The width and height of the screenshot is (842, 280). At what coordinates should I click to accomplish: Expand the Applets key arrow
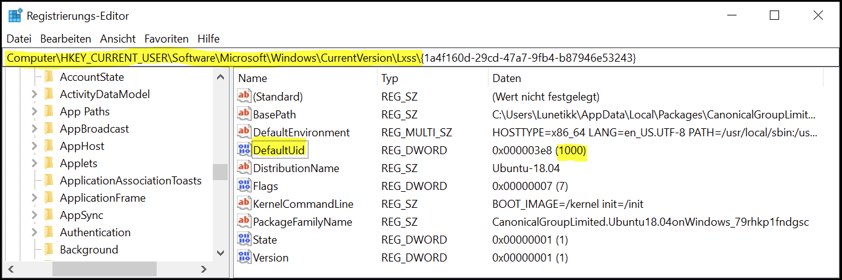35,163
